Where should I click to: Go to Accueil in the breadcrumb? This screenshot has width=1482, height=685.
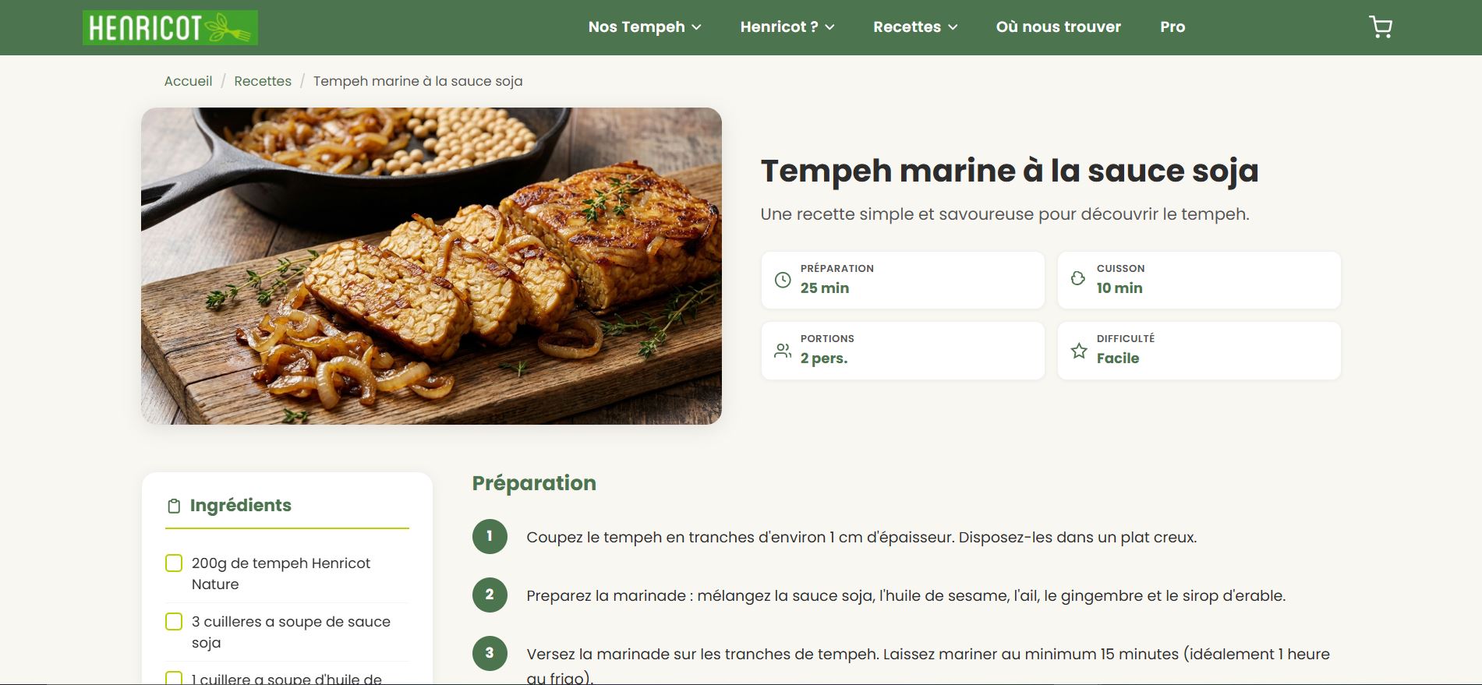tap(188, 81)
